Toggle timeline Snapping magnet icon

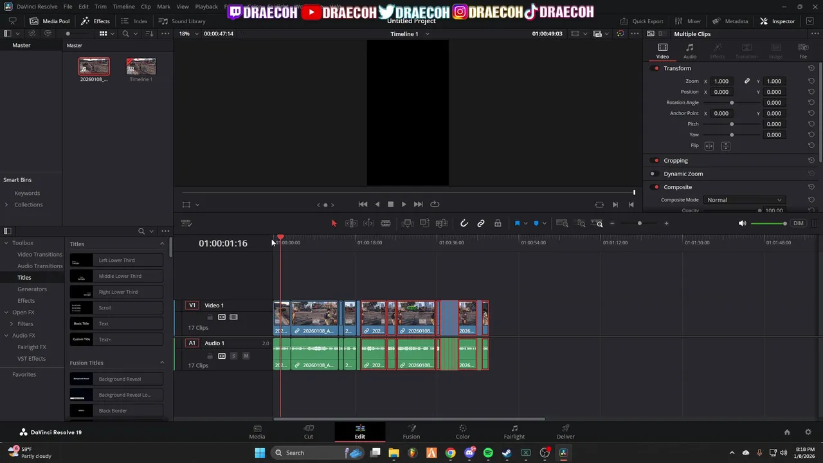pos(464,223)
